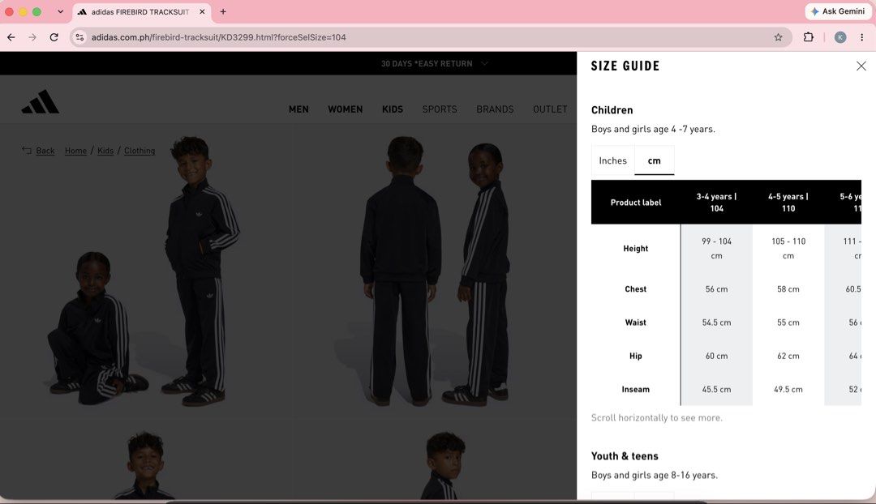Select the cm tab
The image size is (876, 504).
pos(655,160)
